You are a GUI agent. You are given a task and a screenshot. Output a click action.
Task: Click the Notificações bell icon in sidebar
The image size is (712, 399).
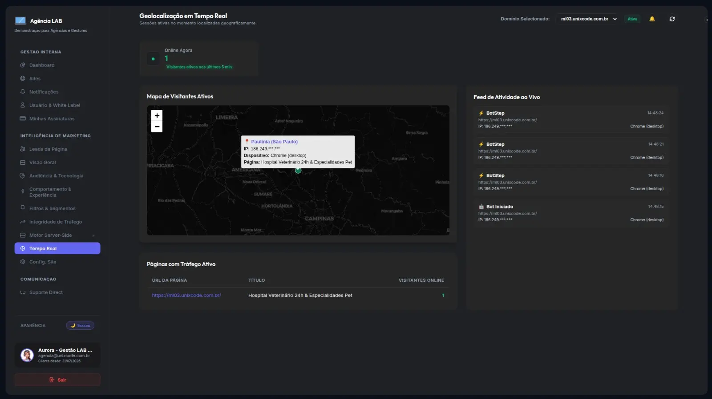[x=23, y=92]
